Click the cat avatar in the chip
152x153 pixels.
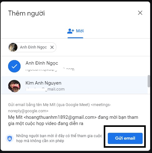(13, 47)
